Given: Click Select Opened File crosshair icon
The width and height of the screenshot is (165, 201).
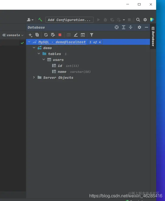Looking at the screenshot, I should (x=117, y=27).
